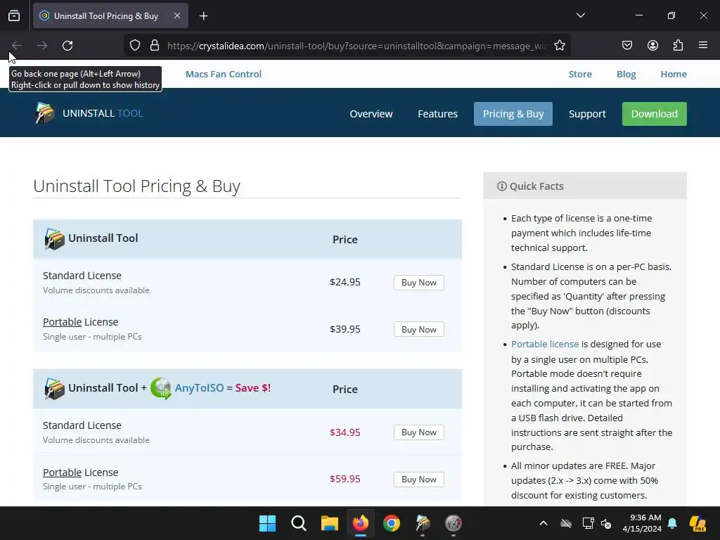Buy Now for $24.95 Standard License
The height and width of the screenshot is (540, 720).
(x=419, y=283)
